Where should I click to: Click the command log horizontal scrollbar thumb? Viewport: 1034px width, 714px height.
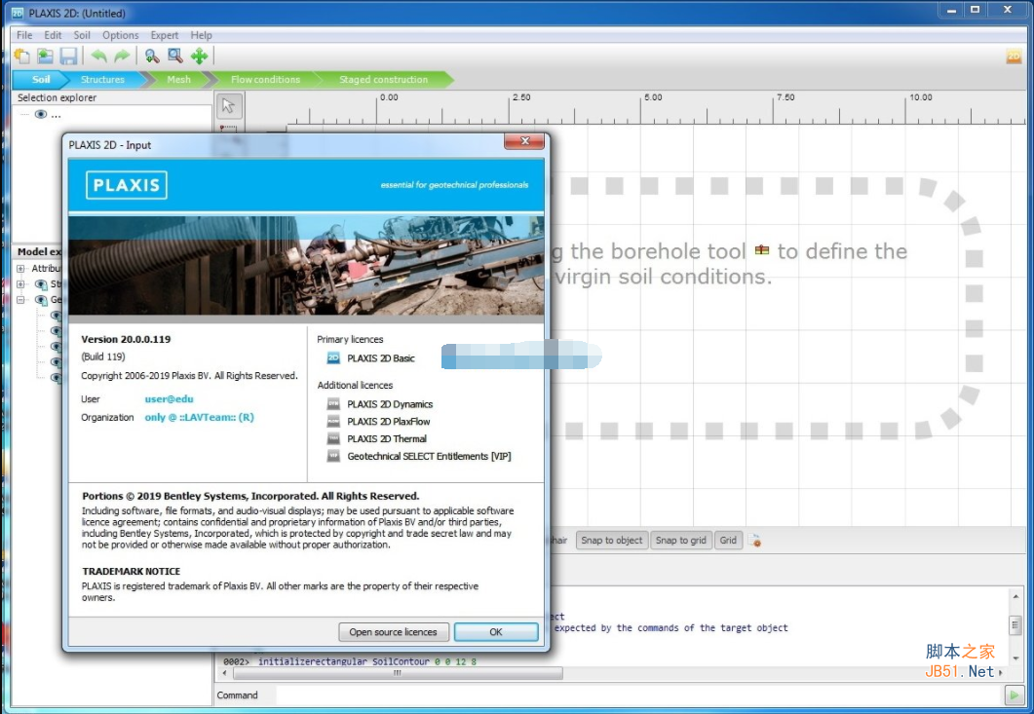tap(397, 672)
